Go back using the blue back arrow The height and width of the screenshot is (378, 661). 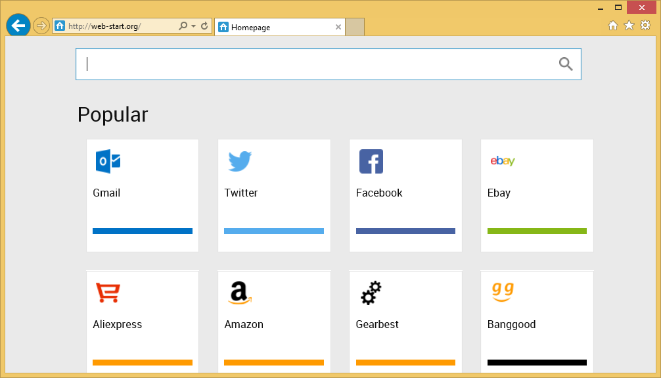tap(18, 26)
